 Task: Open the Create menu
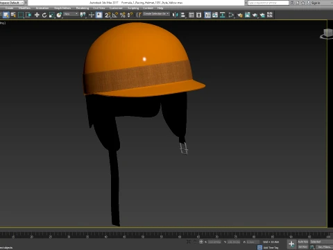pos(9,8)
